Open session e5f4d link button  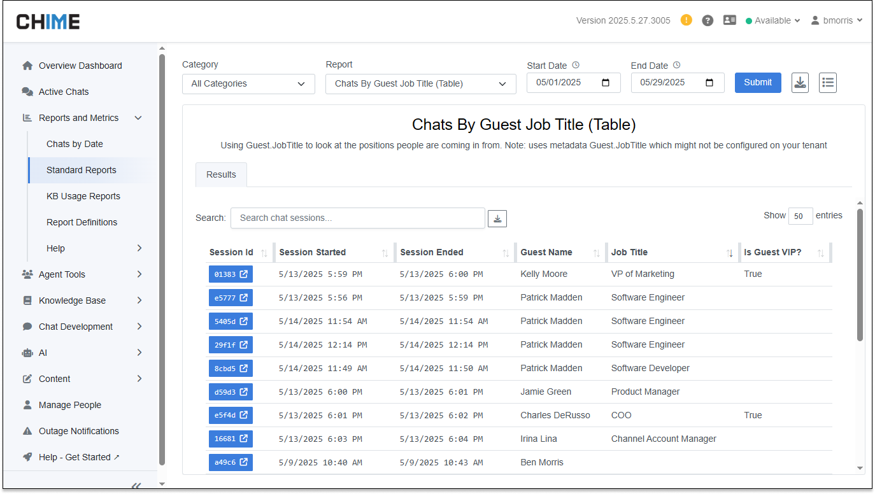[231, 416]
